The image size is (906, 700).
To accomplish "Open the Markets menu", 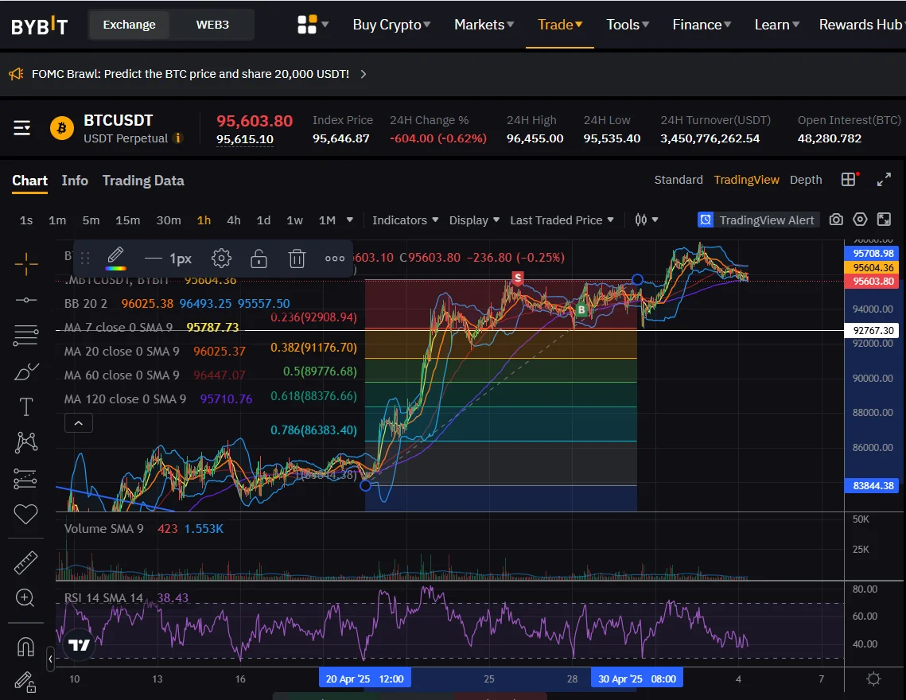I will pyautogui.click(x=484, y=25).
